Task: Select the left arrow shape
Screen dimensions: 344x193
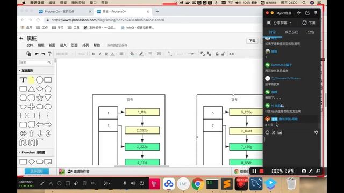Action: (39, 124)
